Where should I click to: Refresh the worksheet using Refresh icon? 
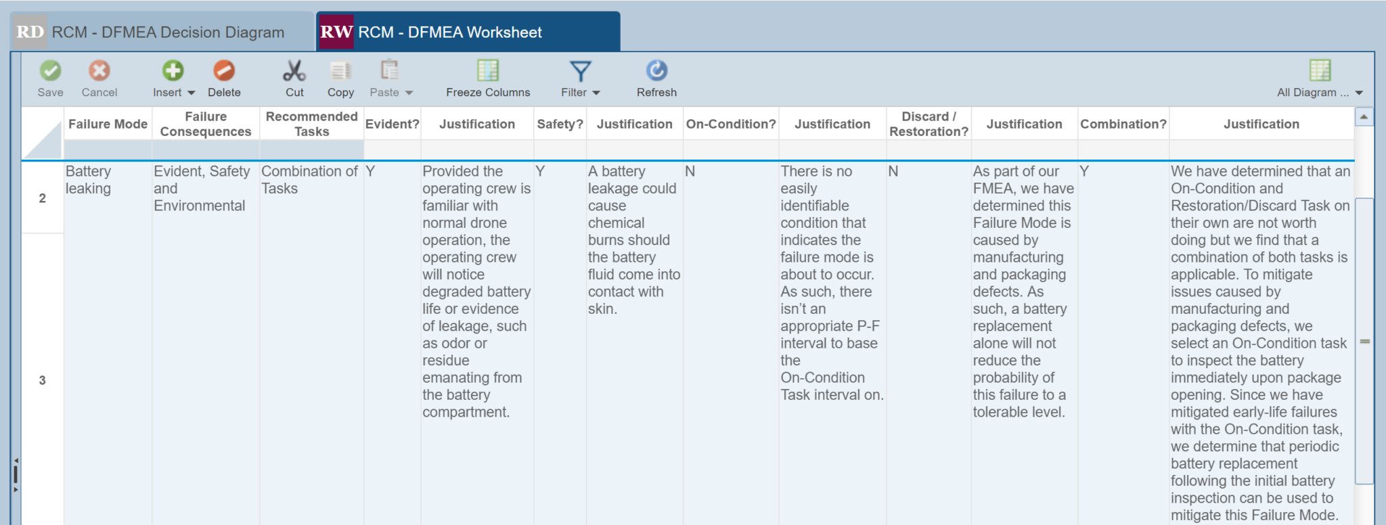(x=656, y=71)
